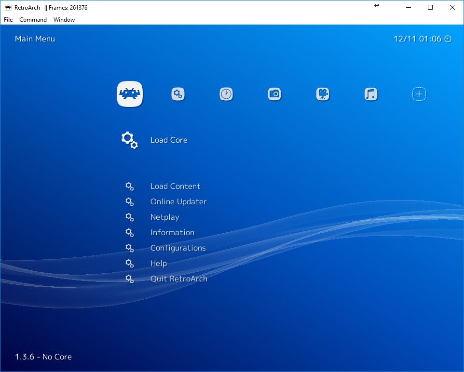Click the Add content plus icon

click(419, 94)
